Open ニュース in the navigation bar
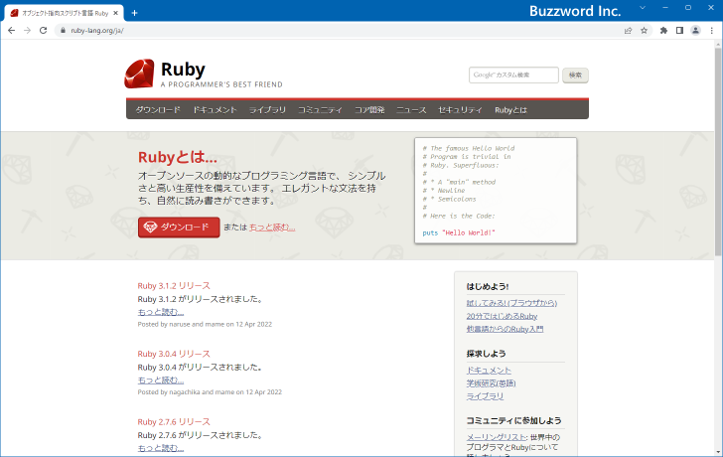This screenshot has width=723, height=457. 411,109
